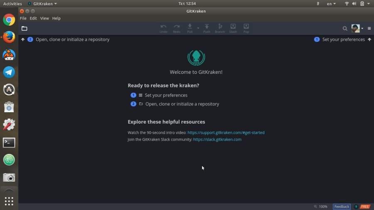Expand the profile dropdown arrow

tap(362, 29)
